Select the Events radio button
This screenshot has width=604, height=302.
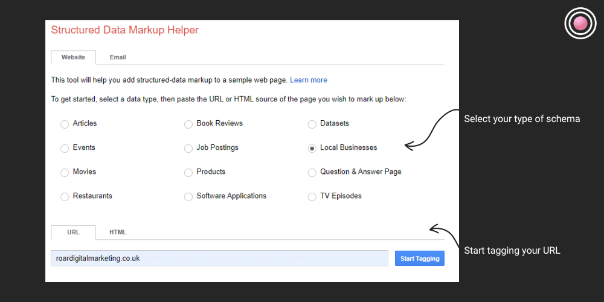[x=65, y=148]
